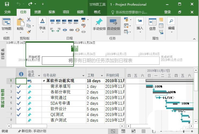The width and height of the screenshot is (199, 134).
Task: Switch to the 报表 tab
Action: 52,12
